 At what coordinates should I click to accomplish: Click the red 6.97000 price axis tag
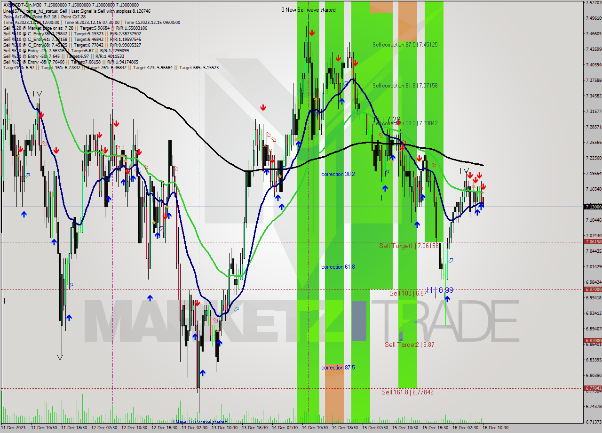(x=593, y=289)
